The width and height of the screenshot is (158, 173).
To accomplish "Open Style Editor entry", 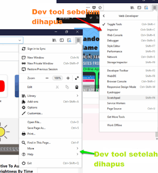I will 129,46.
